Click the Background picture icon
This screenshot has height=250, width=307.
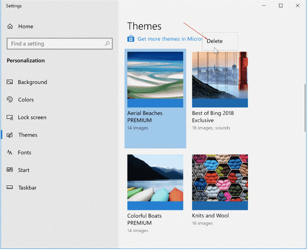coord(10,82)
